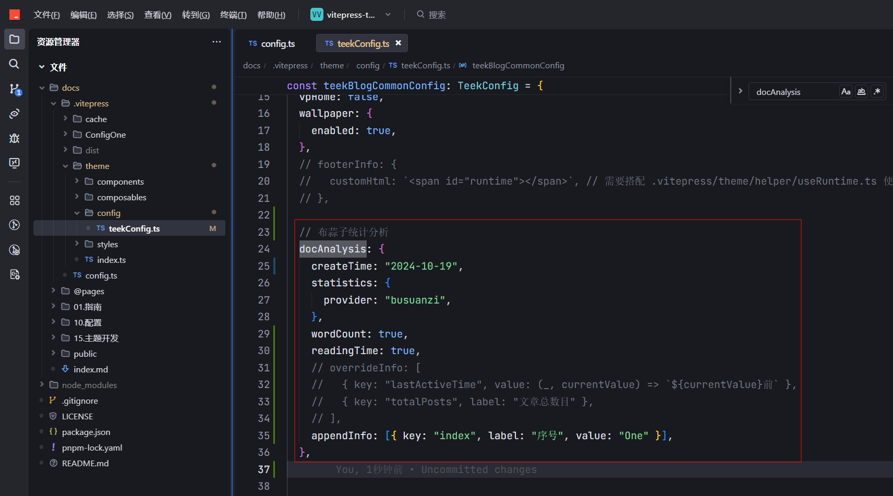Click the index.md download-arrow icon
Viewport: 893px width, 496px height.
coord(65,369)
